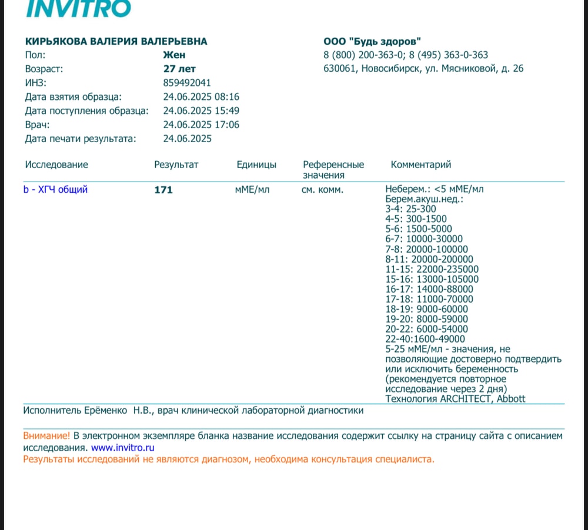Click the 'Неберем.: <5 мМЕ/мл' comment line
The image size is (588, 530).
435,189
